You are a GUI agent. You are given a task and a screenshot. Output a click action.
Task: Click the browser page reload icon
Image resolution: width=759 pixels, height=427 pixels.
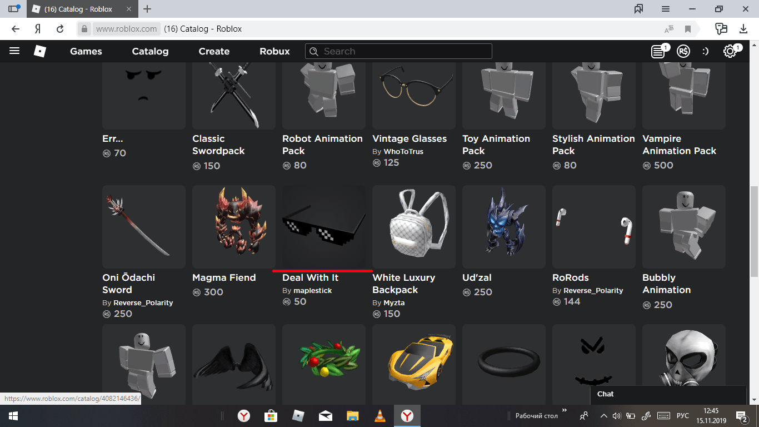click(x=60, y=29)
